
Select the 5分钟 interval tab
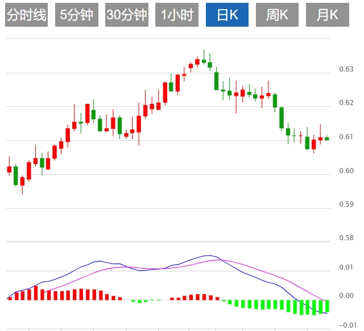pyautogui.click(x=77, y=15)
